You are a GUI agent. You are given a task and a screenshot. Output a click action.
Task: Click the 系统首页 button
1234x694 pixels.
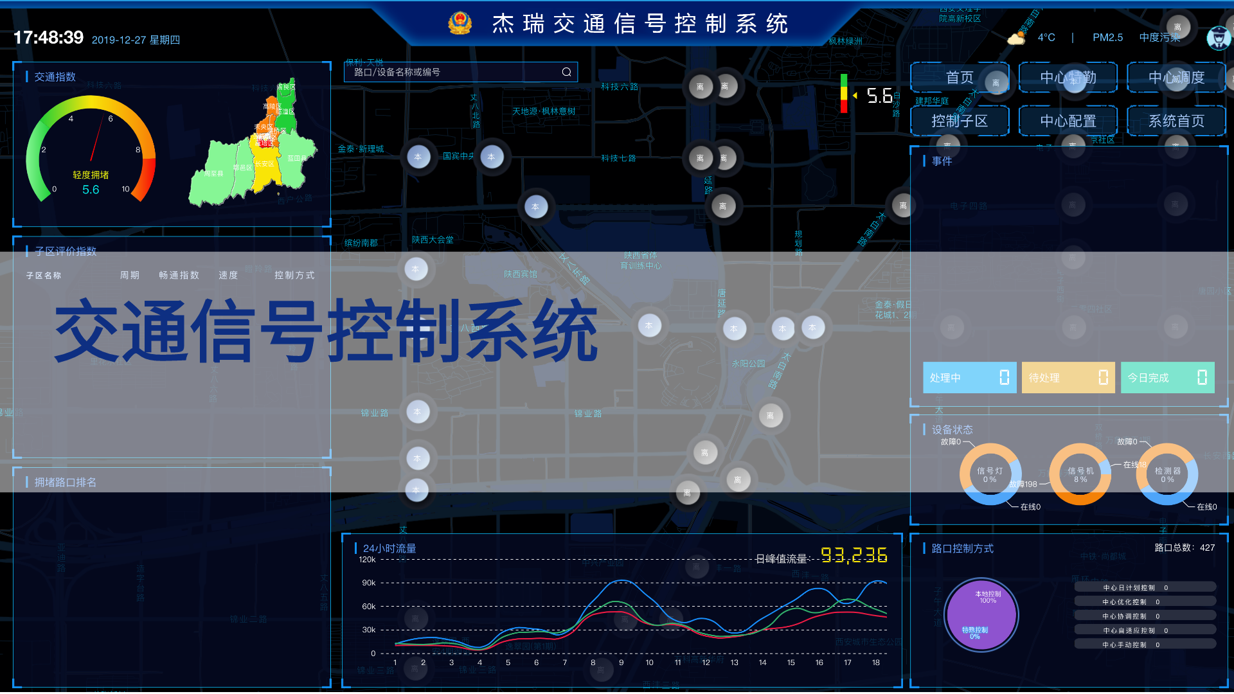pyautogui.click(x=1176, y=121)
